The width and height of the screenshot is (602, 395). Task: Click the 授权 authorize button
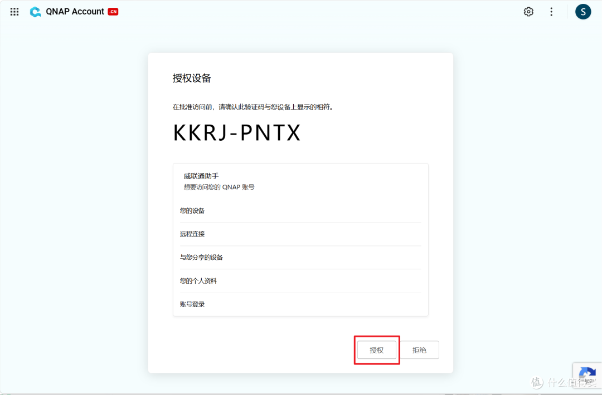[x=377, y=350]
